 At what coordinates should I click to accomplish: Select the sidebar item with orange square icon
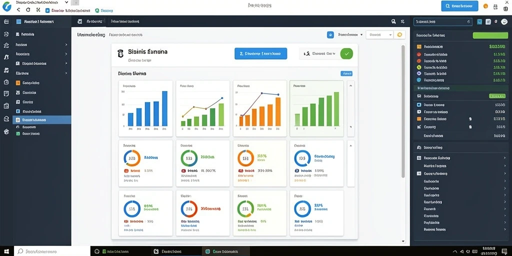pyautogui.click(x=41, y=83)
